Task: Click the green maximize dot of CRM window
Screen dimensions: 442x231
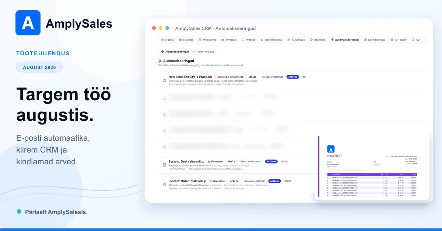Action: [x=167, y=28]
